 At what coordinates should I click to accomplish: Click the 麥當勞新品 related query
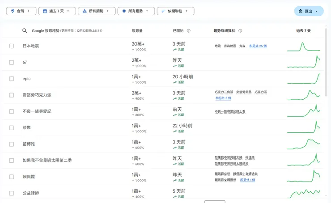click(244, 92)
